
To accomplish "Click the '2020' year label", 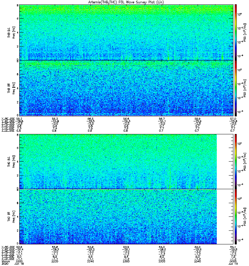I will (5, 264).
